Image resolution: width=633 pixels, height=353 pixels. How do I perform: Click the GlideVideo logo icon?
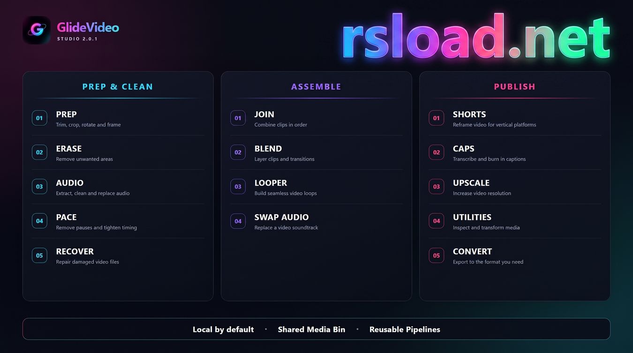click(x=37, y=30)
